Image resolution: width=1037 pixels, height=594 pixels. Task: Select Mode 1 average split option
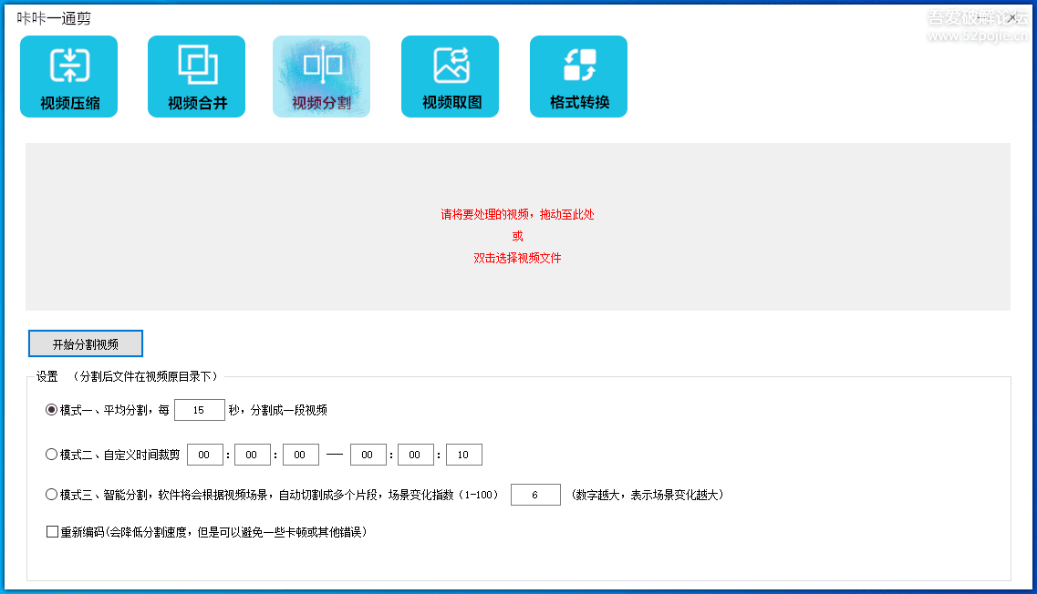coord(52,409)
